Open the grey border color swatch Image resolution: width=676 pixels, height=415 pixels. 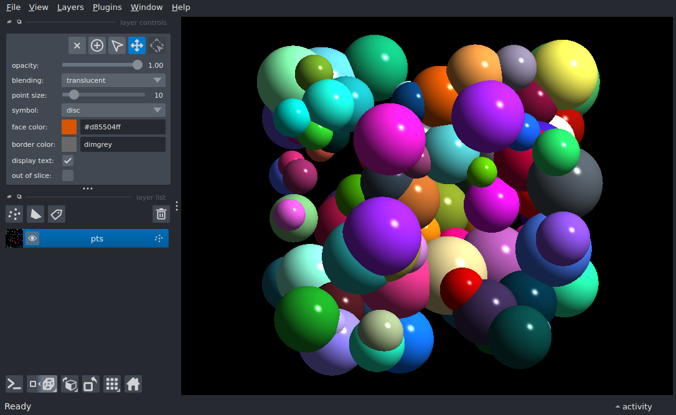pos(69,144)
